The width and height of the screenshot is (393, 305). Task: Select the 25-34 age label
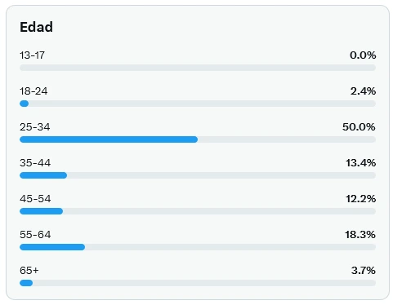tap(35, 127)
